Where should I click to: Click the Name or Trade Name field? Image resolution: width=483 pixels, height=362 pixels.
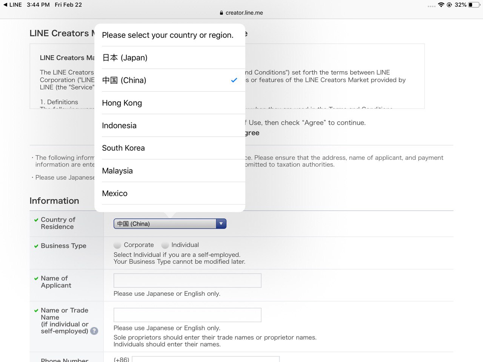pos(188,315)
